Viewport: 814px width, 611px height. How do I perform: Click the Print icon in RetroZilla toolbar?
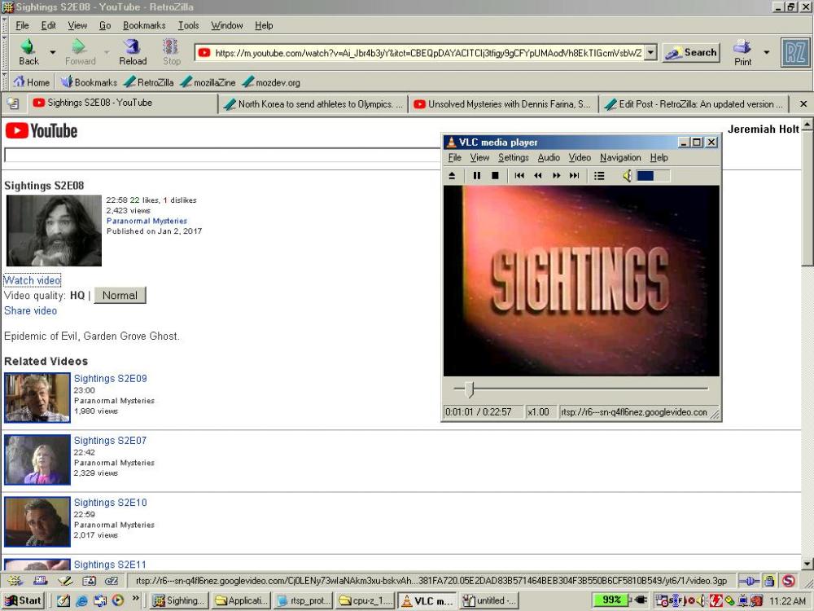pos(742,47)
